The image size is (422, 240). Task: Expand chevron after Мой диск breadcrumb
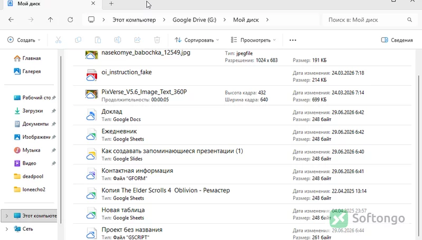tap(267, 20)
